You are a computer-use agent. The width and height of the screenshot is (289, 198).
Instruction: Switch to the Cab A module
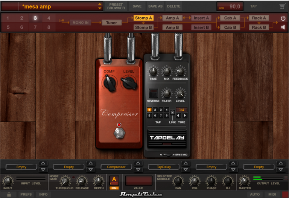click(x=230, y=18)
